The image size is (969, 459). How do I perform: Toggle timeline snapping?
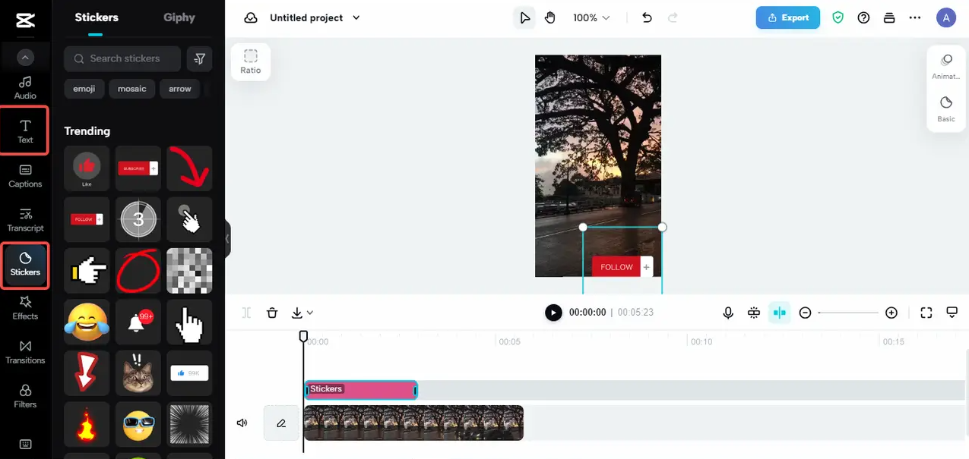point(779,313)
